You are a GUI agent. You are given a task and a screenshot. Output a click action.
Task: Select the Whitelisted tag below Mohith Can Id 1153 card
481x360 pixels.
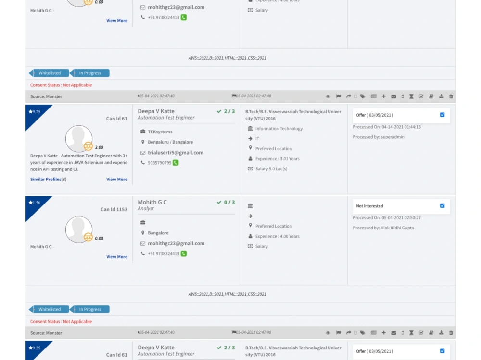point(49,310)
